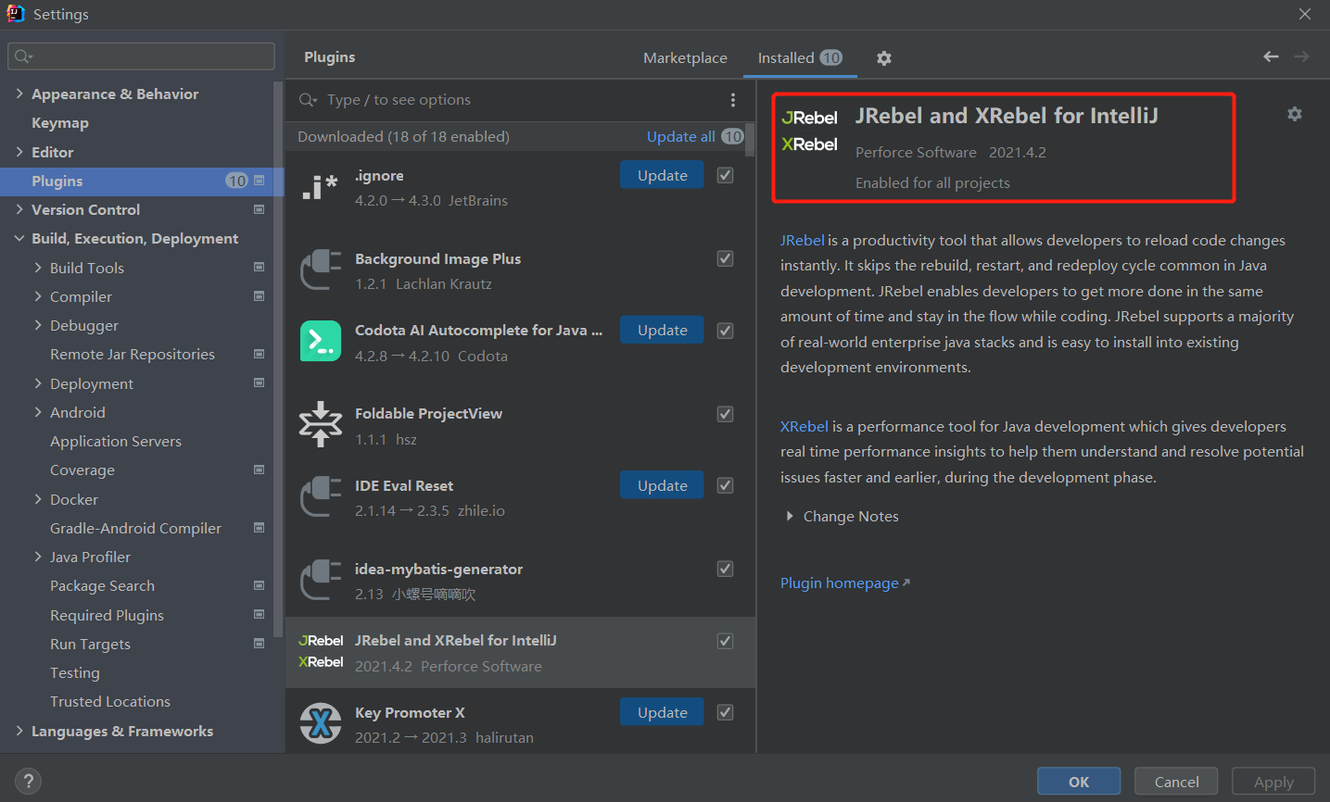The width and height of the screenshot is (1330, 802).
Task: Open the three-dot options menu in plugin search
Action: [x=732, y=100]
